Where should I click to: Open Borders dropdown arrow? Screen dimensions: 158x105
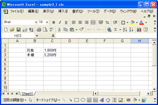click(127, 22)
